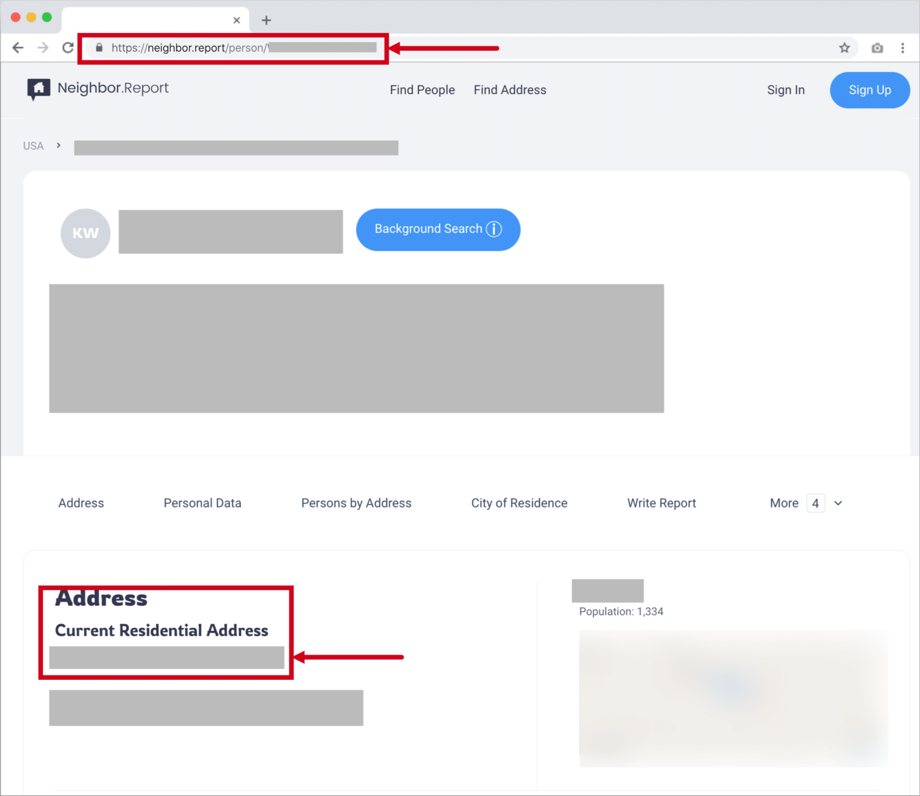Click the info icon on Background Search
The width and height of the screenshot is (920, 796).
[494, 229]
